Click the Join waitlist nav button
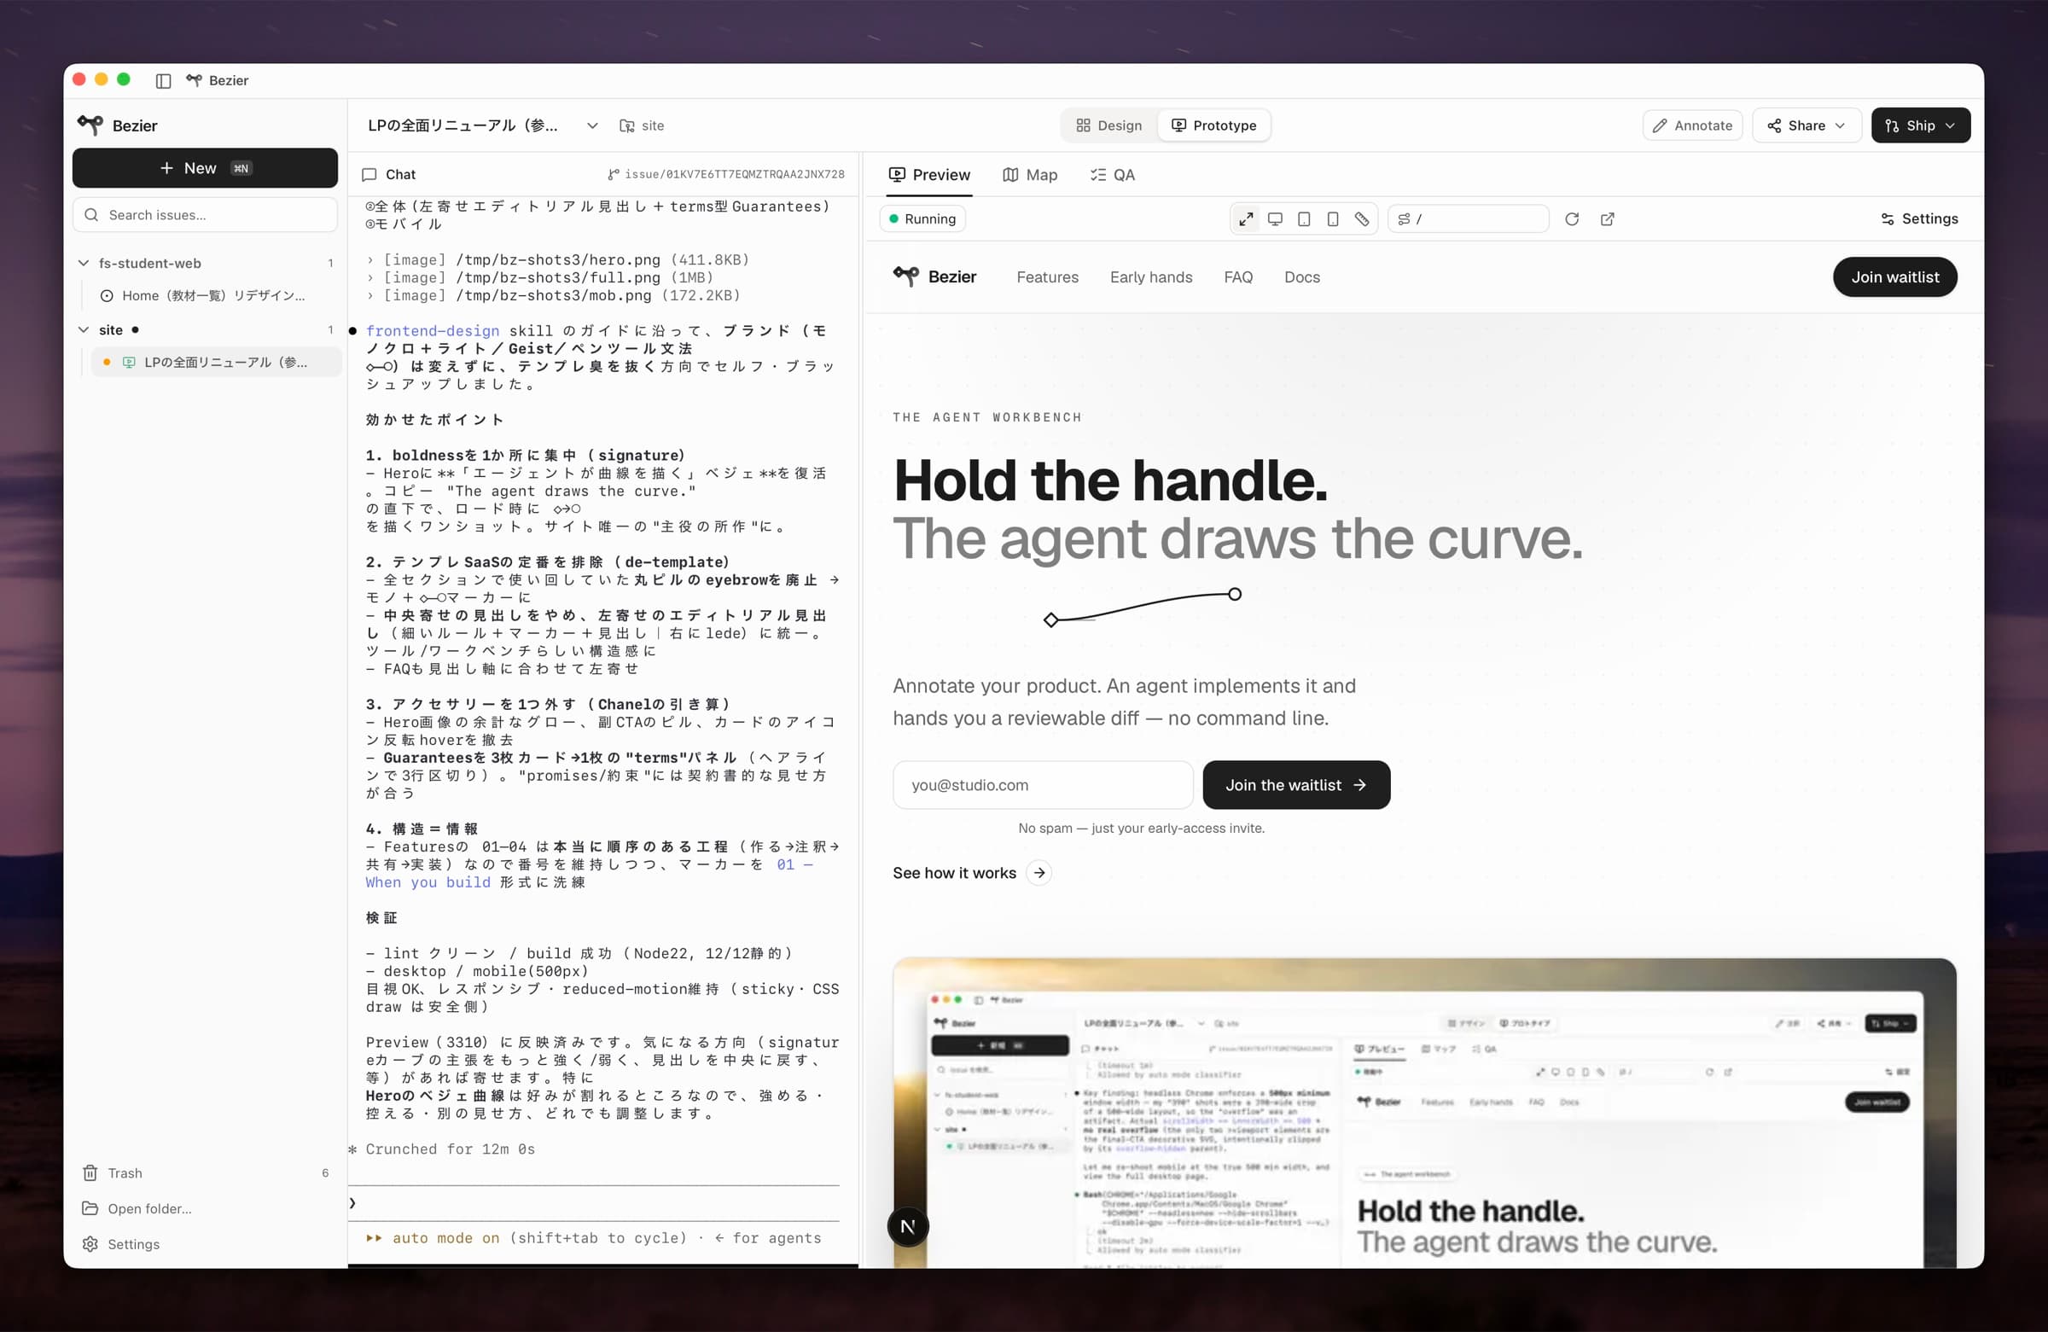Screen dimensions: 2048x1332 click(1895, 277)
